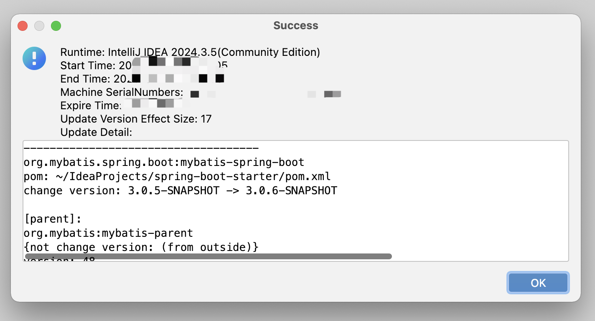Click the 'org.mybatis:mybatis-parent' line
Image resolution: width=595 pixels, height=321 pixels.
pos(109,233)
